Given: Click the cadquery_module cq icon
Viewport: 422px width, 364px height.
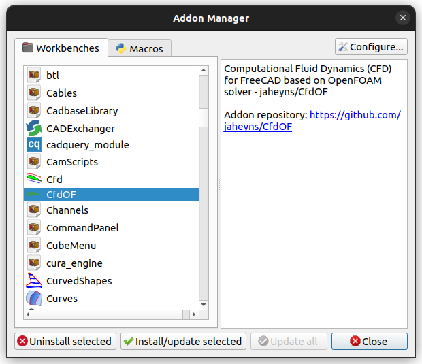Looking at the screenshot, I should click(x=34, y=144).
